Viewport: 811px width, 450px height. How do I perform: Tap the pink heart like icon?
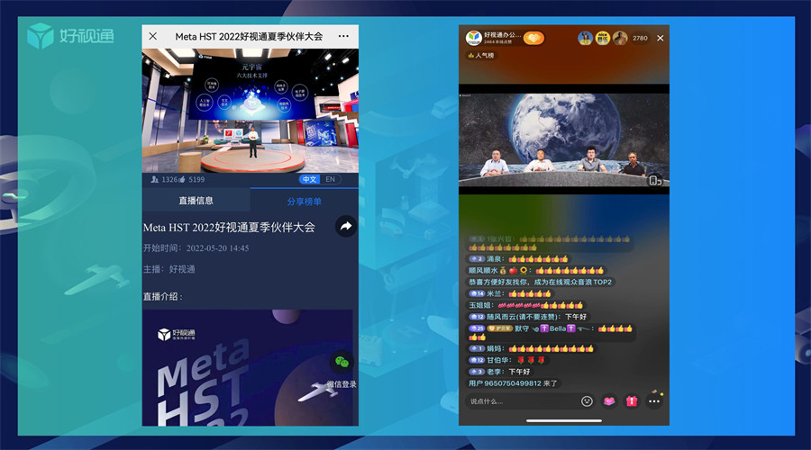pos(609,401)
